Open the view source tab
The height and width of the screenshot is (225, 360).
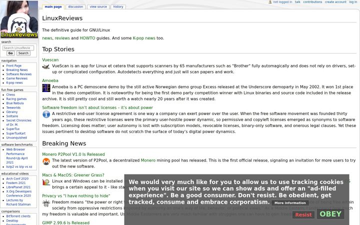(98, 6)
